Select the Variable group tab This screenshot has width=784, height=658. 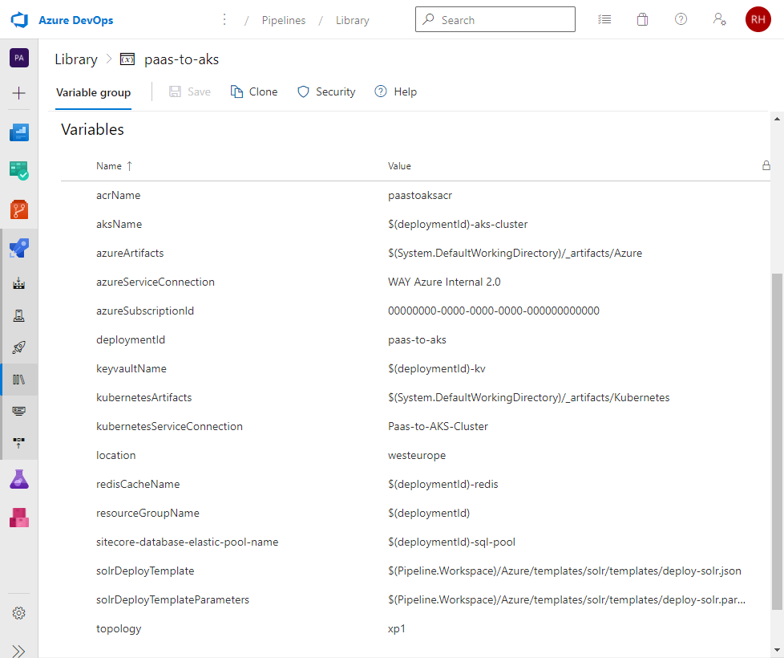click(94, 92)
